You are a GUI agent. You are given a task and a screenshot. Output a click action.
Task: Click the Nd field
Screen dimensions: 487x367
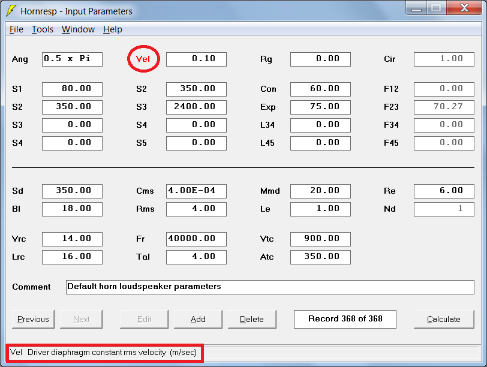[x=444, y=209]
